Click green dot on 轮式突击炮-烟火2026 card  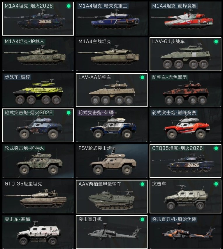click(x=69, y=113)
